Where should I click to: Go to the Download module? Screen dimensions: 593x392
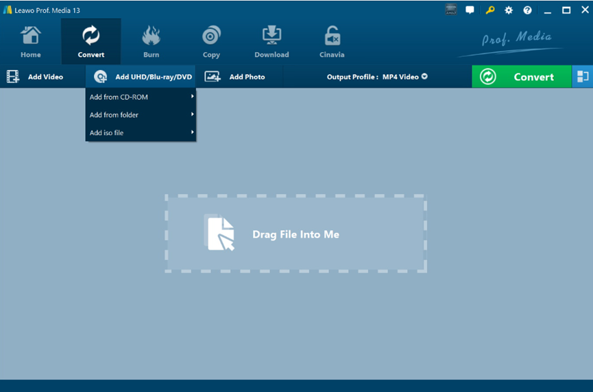[271, 42]
